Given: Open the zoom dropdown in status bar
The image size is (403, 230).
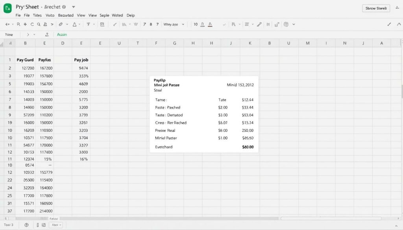Looking at the screenshot, I should (x=57, y=225).
